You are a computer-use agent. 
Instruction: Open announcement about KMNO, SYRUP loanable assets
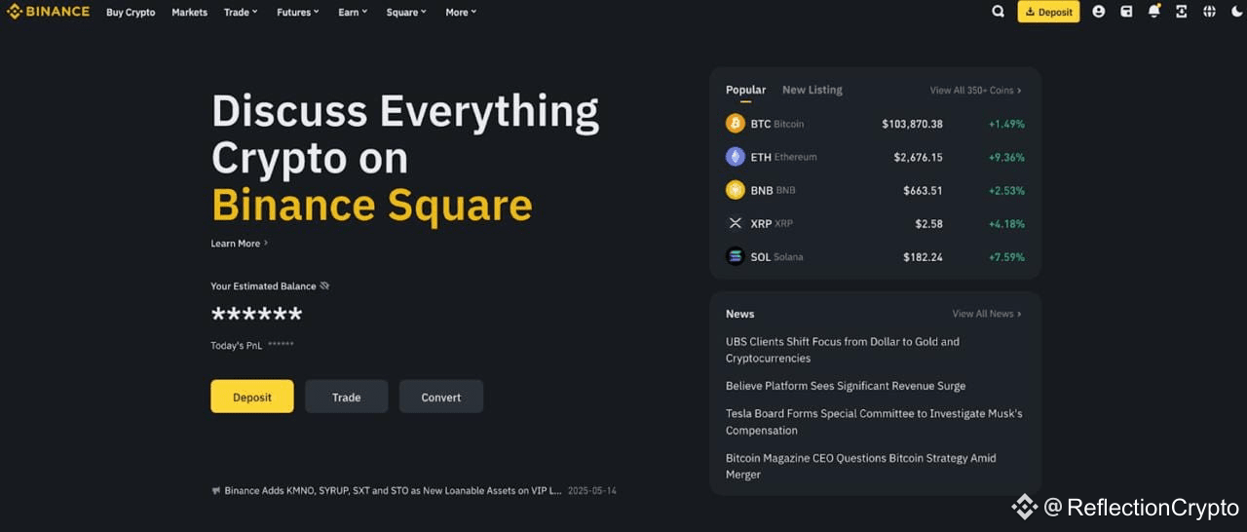394,491
